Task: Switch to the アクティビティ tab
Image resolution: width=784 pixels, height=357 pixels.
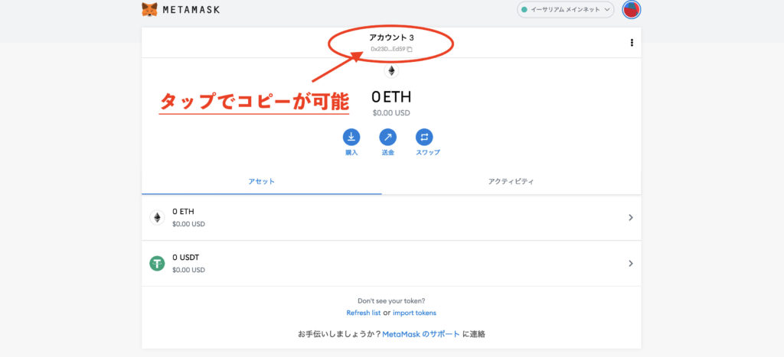Action: coord(511,182)
